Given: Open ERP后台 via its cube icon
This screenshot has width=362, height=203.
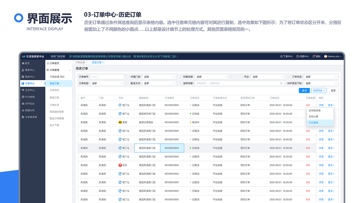Looking at the screenshot, I should tap(23, 104).
